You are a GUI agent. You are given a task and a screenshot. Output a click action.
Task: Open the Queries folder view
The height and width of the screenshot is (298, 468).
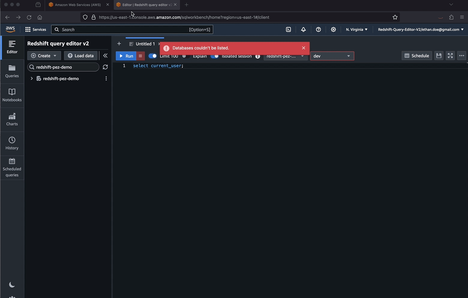pyautogui.click(x=12, y=71)
